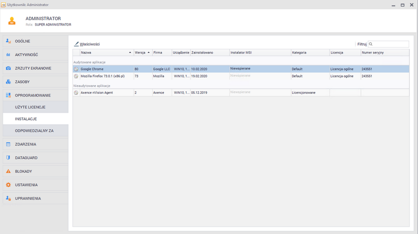
Task: Click the Filtruj search input field
Action: tap(390, 44)
